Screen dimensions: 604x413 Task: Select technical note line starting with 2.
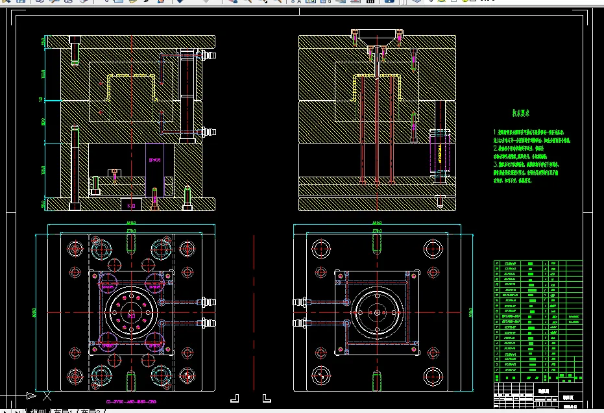(x=518, y=148)
